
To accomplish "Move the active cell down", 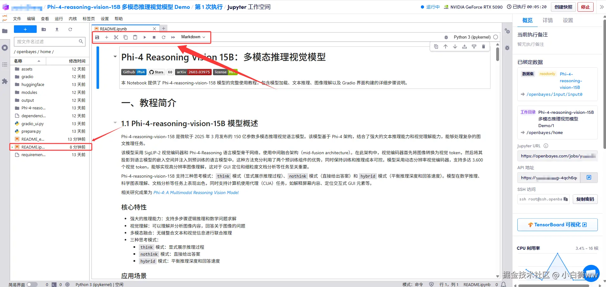I will coord(455,46).
